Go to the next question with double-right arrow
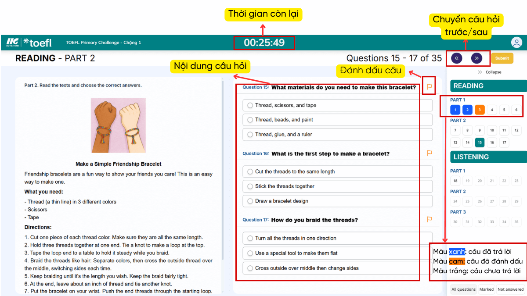 point(476,58)
